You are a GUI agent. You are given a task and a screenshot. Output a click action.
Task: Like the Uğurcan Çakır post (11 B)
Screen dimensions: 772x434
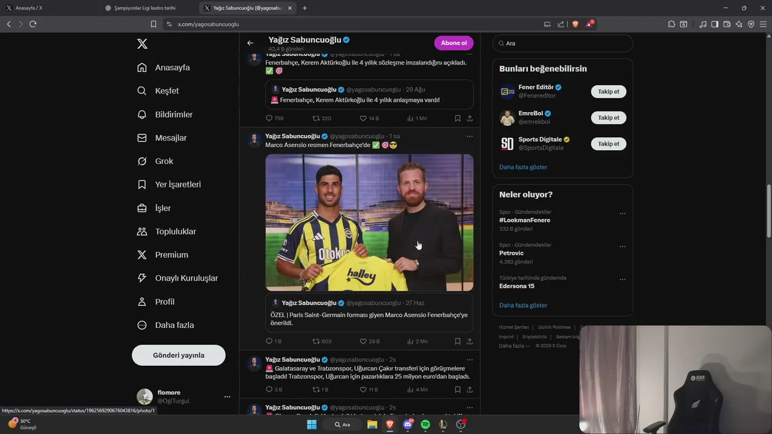pyautogui.click(x=369, y=389)
